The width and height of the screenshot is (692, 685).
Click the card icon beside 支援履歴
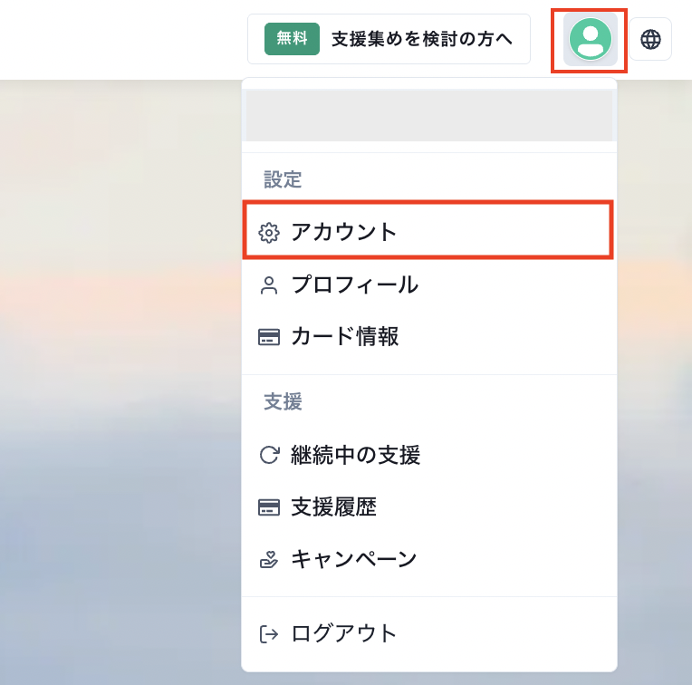click(x=269, y=507)
